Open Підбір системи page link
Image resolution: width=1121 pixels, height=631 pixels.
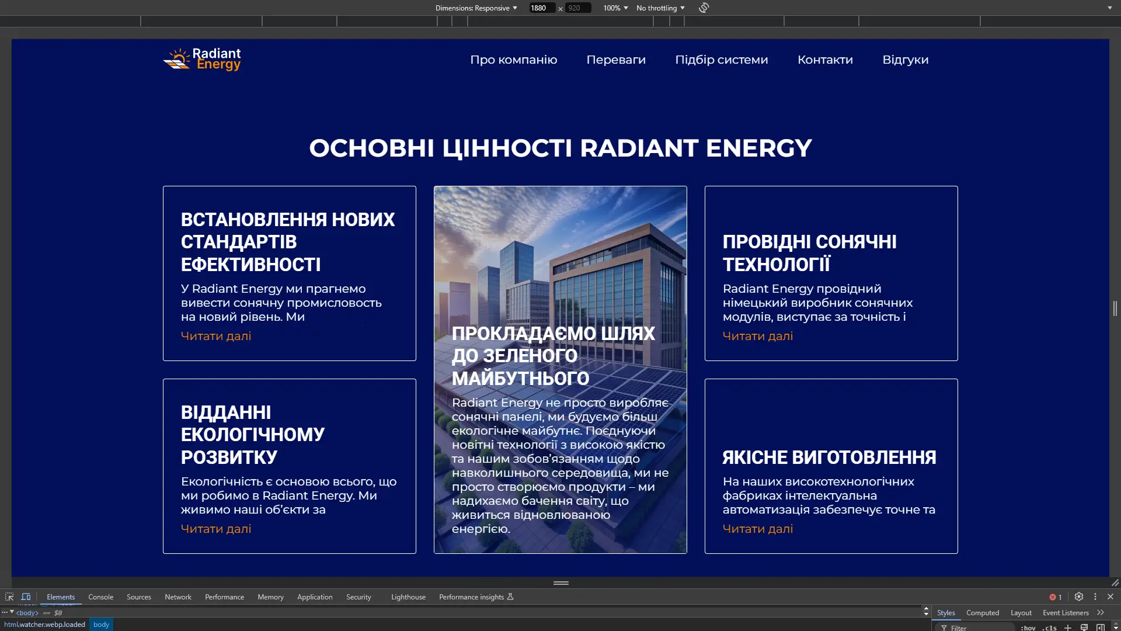[722, 60]
